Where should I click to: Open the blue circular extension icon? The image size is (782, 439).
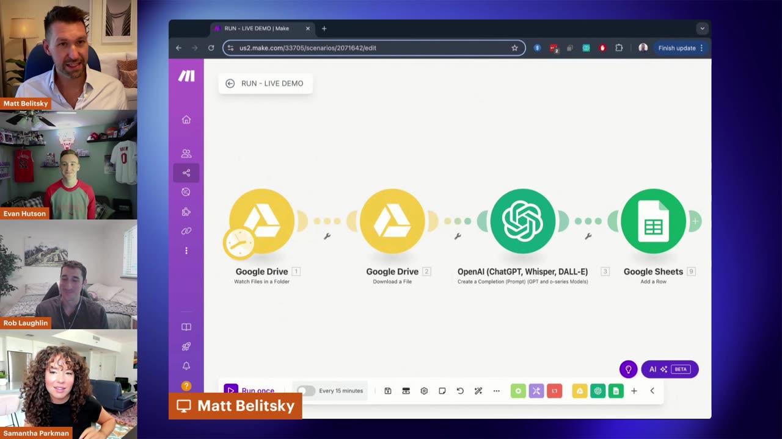pyautogui.click(x=537, y=48)
